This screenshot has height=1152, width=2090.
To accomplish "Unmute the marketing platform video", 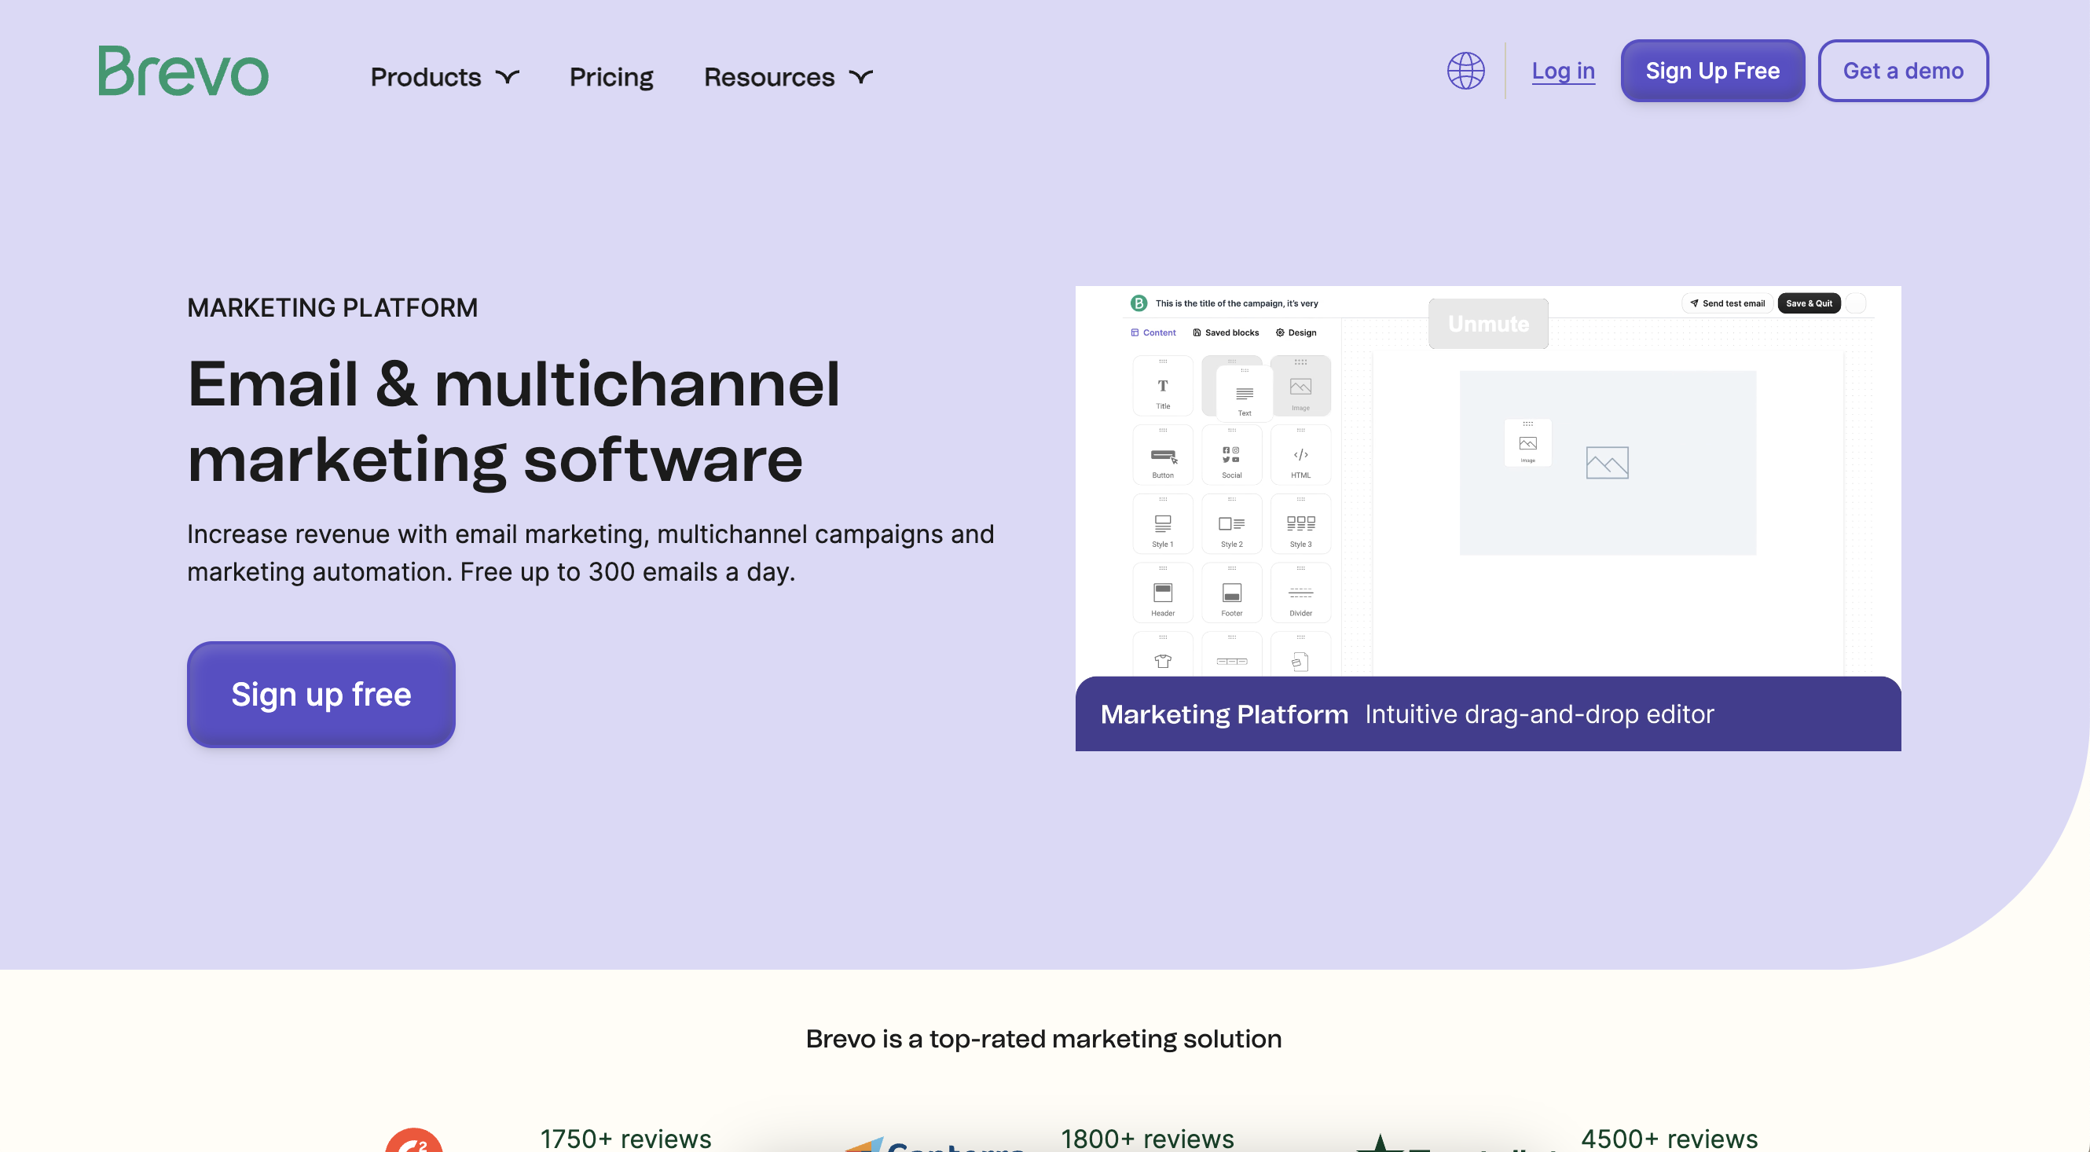I will coord(1488,324).
